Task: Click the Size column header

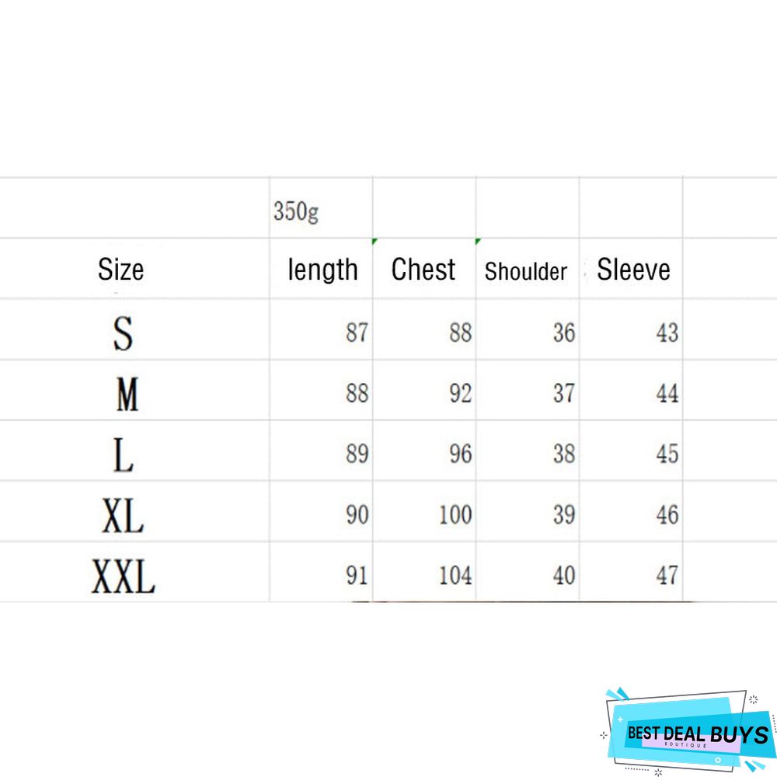Action: pos(121,270)
